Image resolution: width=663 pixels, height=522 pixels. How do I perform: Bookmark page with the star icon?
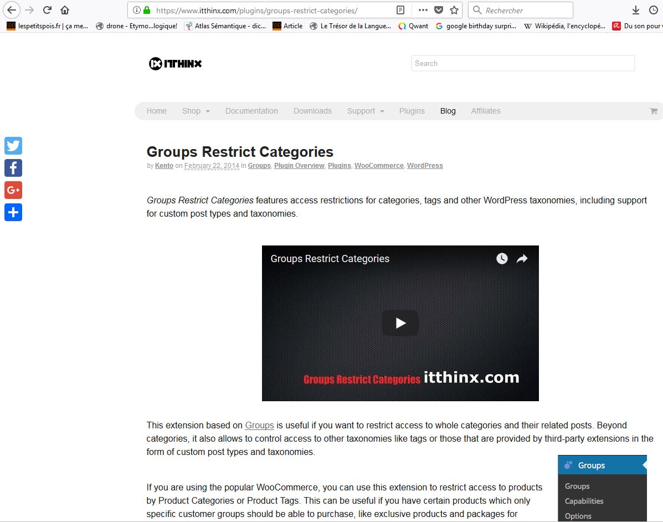pos(454,10)
